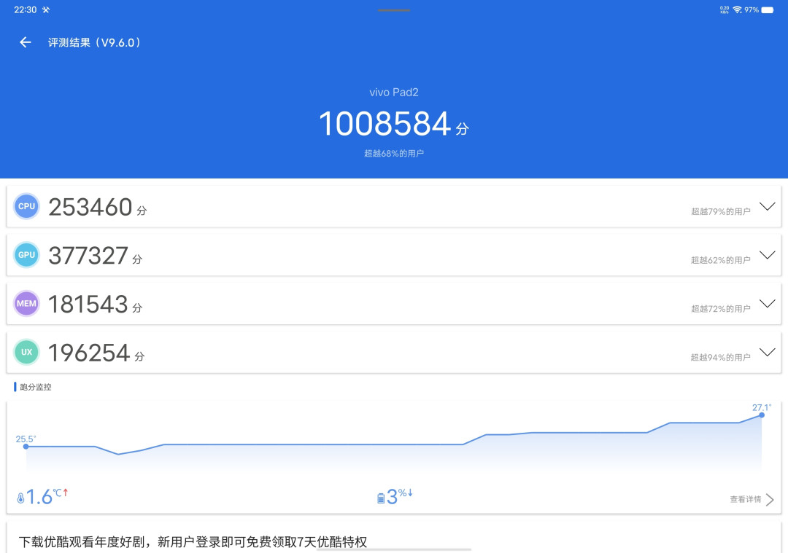This screenshot has height=553, width=788.
Task: Tap the GPU badge icon
Action: click(27, 255)
